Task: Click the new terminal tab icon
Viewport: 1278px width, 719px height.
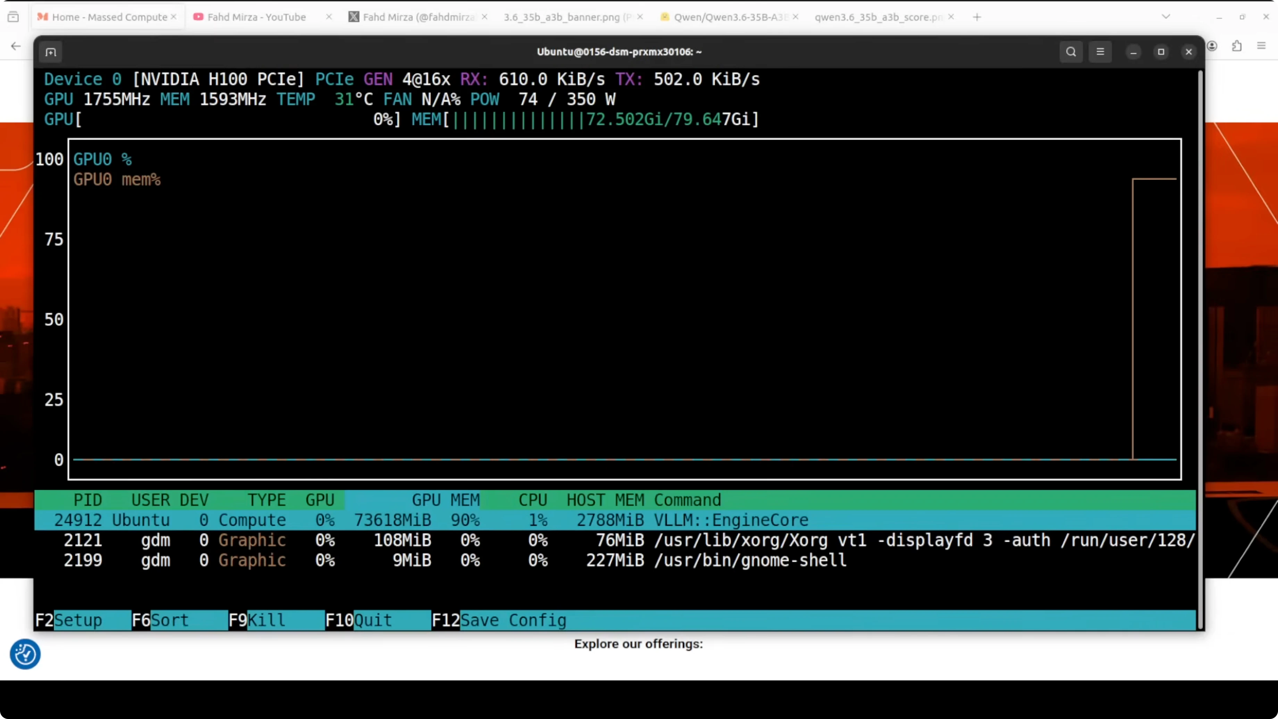Action: (51, 52)
